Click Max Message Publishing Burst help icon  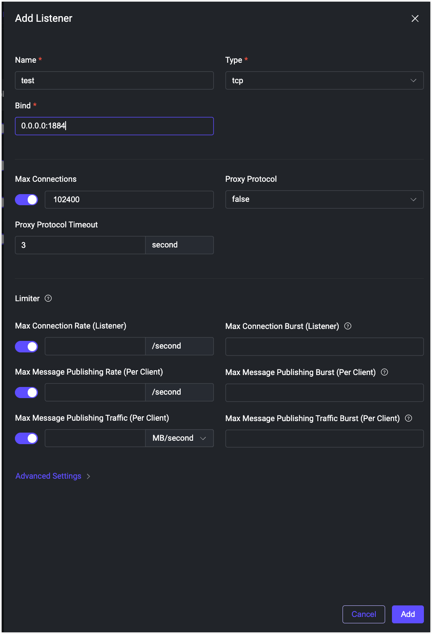(384, 372)
